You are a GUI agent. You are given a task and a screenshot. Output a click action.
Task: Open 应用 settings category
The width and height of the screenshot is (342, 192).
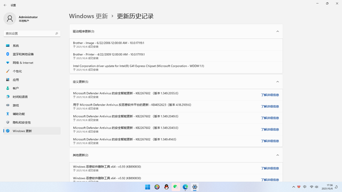coord(32,79)
